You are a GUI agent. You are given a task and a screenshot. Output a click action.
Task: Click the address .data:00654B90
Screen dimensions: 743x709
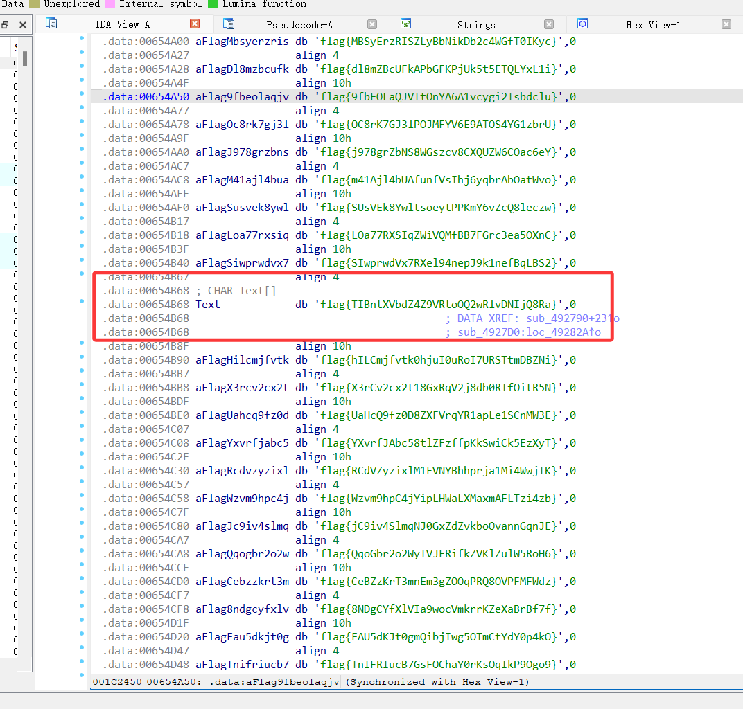[x=146, y=360]
